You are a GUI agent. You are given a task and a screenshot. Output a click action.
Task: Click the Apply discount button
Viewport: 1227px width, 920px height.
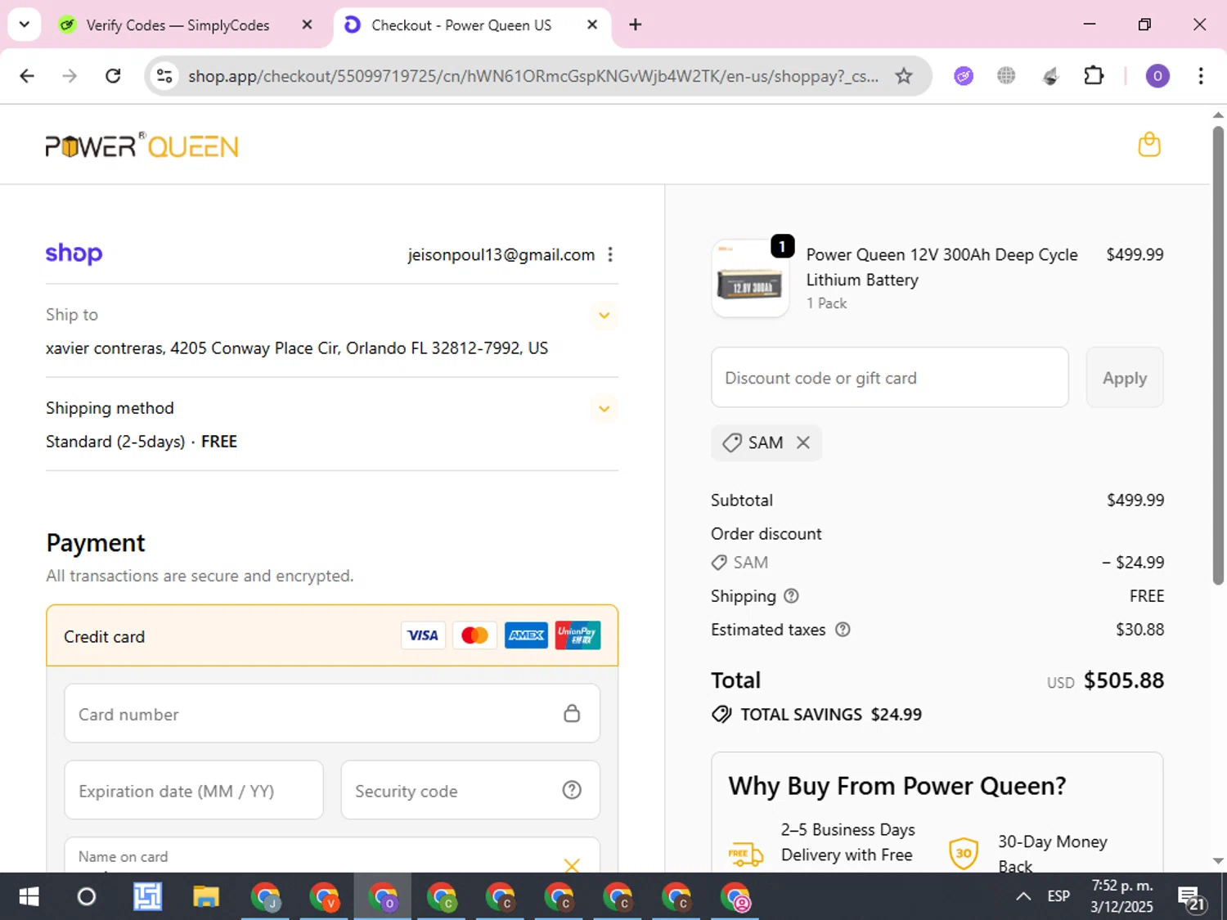pos(1125,378)
